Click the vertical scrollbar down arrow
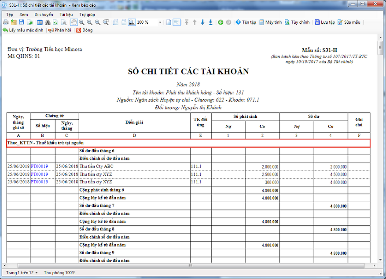The image size is (386, 279). 380,260
